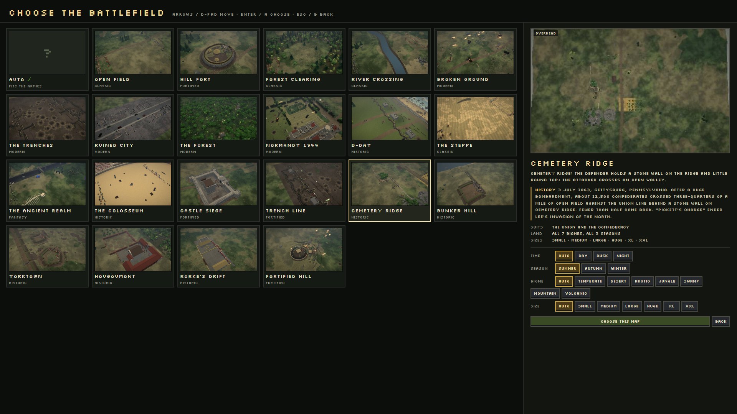Set biome to Temperate
This screenshot has height=414, width=737.
pyautogui.click(x=590, y=281)
